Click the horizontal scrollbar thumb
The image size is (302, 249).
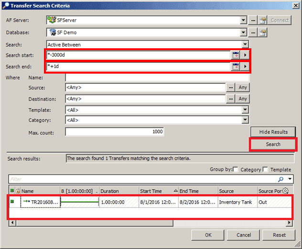(x=95, y=223)
